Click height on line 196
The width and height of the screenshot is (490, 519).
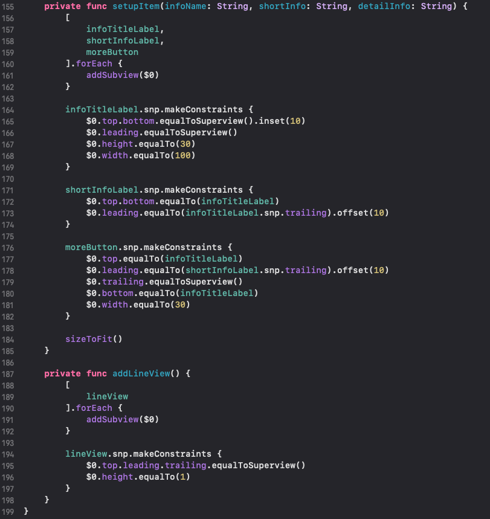(118, 477)
